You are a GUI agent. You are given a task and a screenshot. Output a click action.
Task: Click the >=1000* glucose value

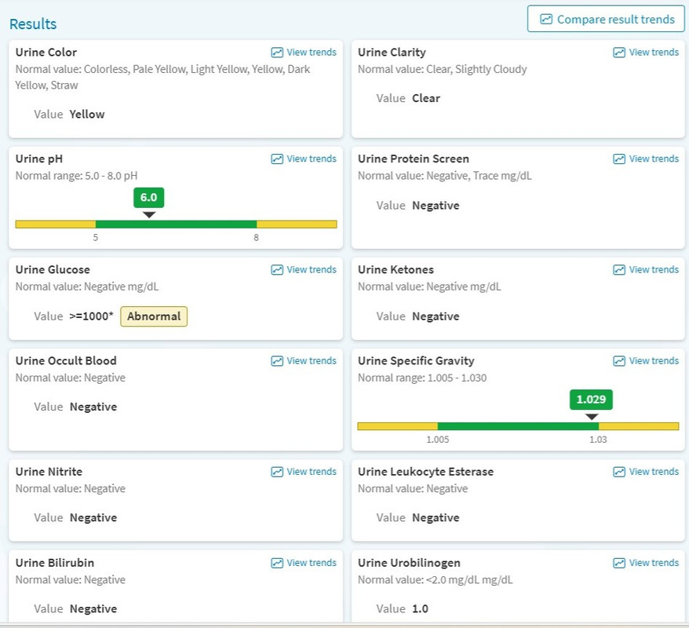coord(91,316)
